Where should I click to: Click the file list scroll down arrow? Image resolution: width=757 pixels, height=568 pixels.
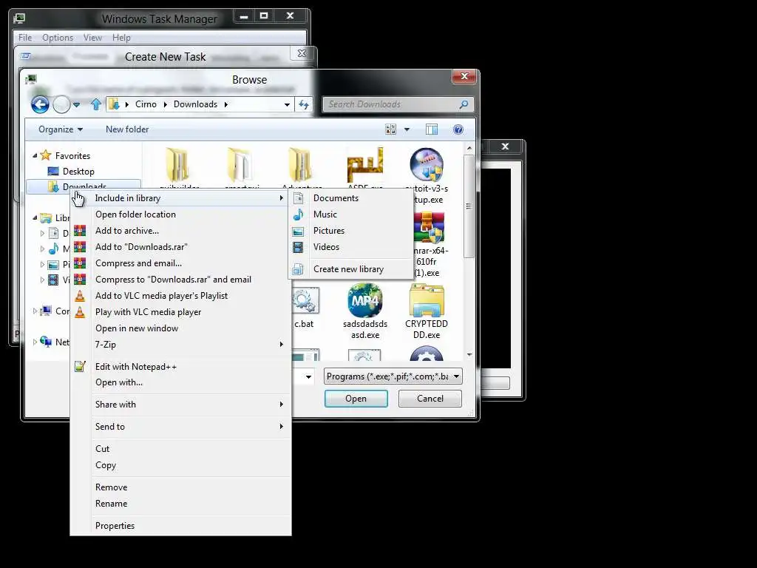pyautogui.click(x=469, y=355)
